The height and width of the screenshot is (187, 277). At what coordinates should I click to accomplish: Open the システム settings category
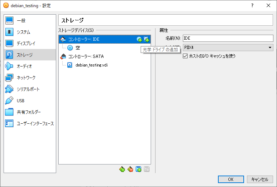30,32
